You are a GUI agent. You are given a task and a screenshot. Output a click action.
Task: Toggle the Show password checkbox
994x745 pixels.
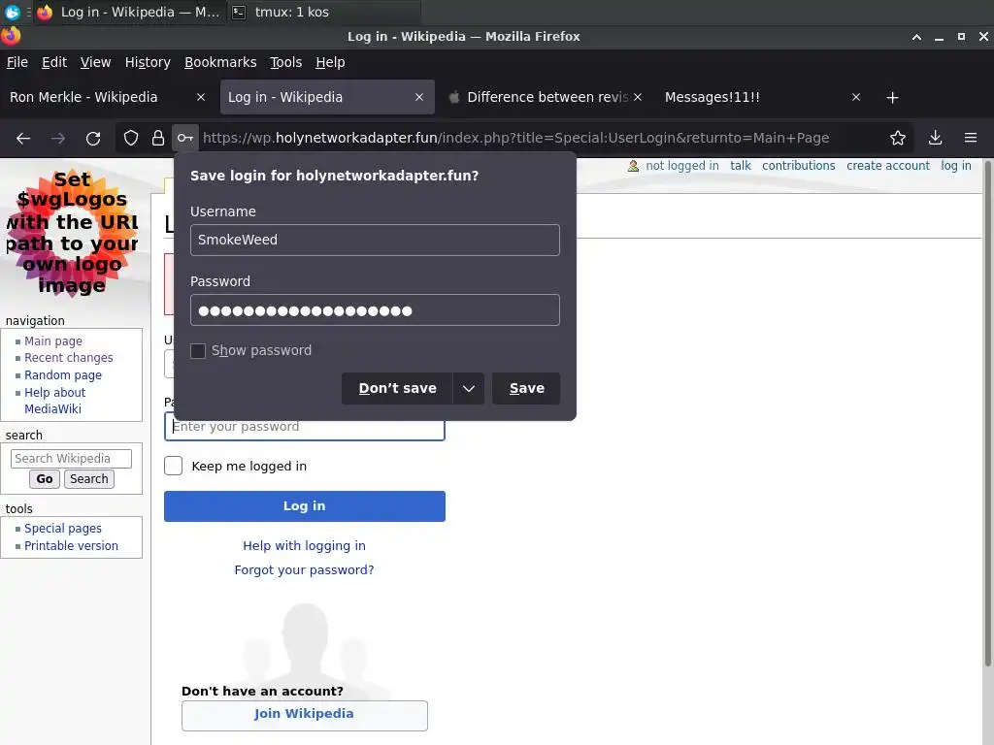[198, 351]
